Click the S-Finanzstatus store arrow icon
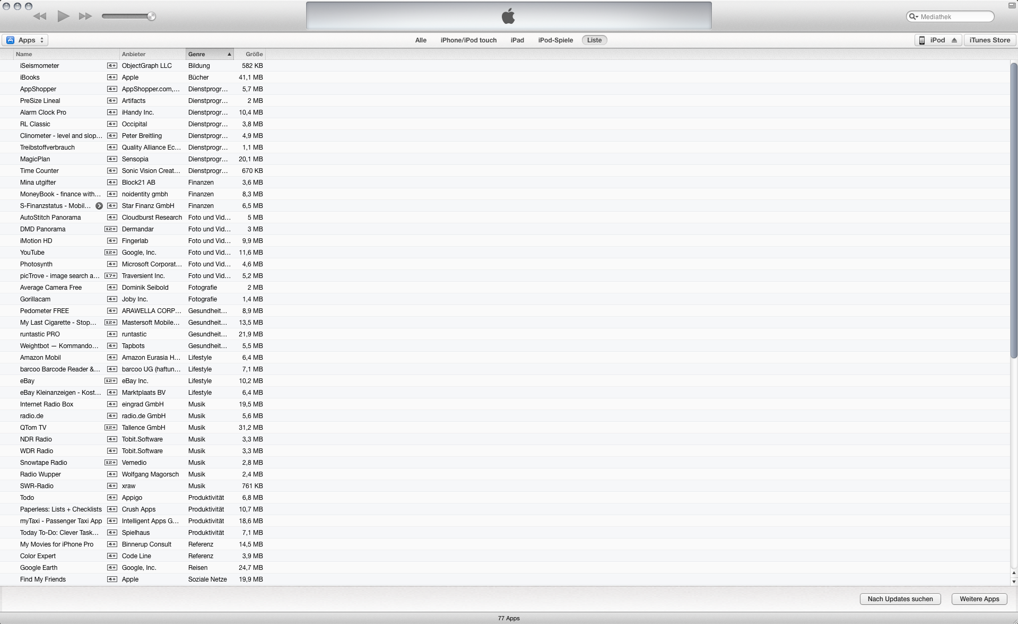Screen dimensions: 1018x624 (x=99, y=206)
